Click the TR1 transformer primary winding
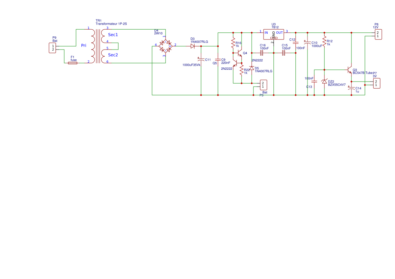The height and width of the screenshot is (279, 395). [93, 46]
